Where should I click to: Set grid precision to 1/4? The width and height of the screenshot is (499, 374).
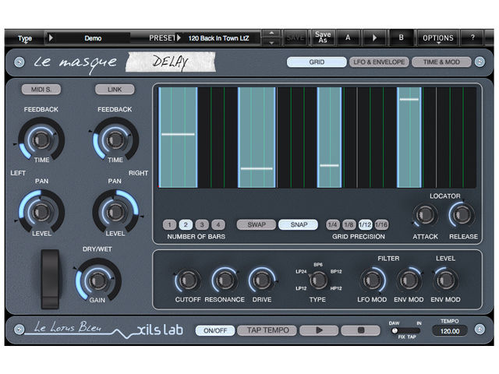333,225
